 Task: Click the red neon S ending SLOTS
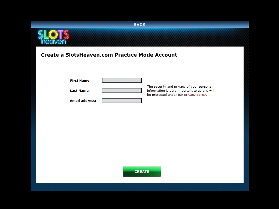coord(66,35)
